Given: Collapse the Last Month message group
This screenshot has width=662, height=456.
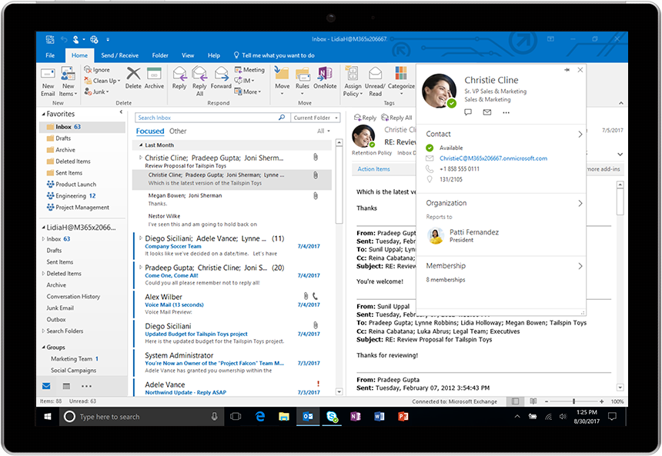Looking at the screenshot, I should point(141,145).
